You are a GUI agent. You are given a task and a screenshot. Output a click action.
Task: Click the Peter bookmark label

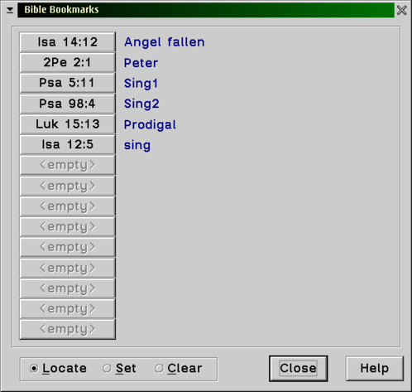pos(141,63)
